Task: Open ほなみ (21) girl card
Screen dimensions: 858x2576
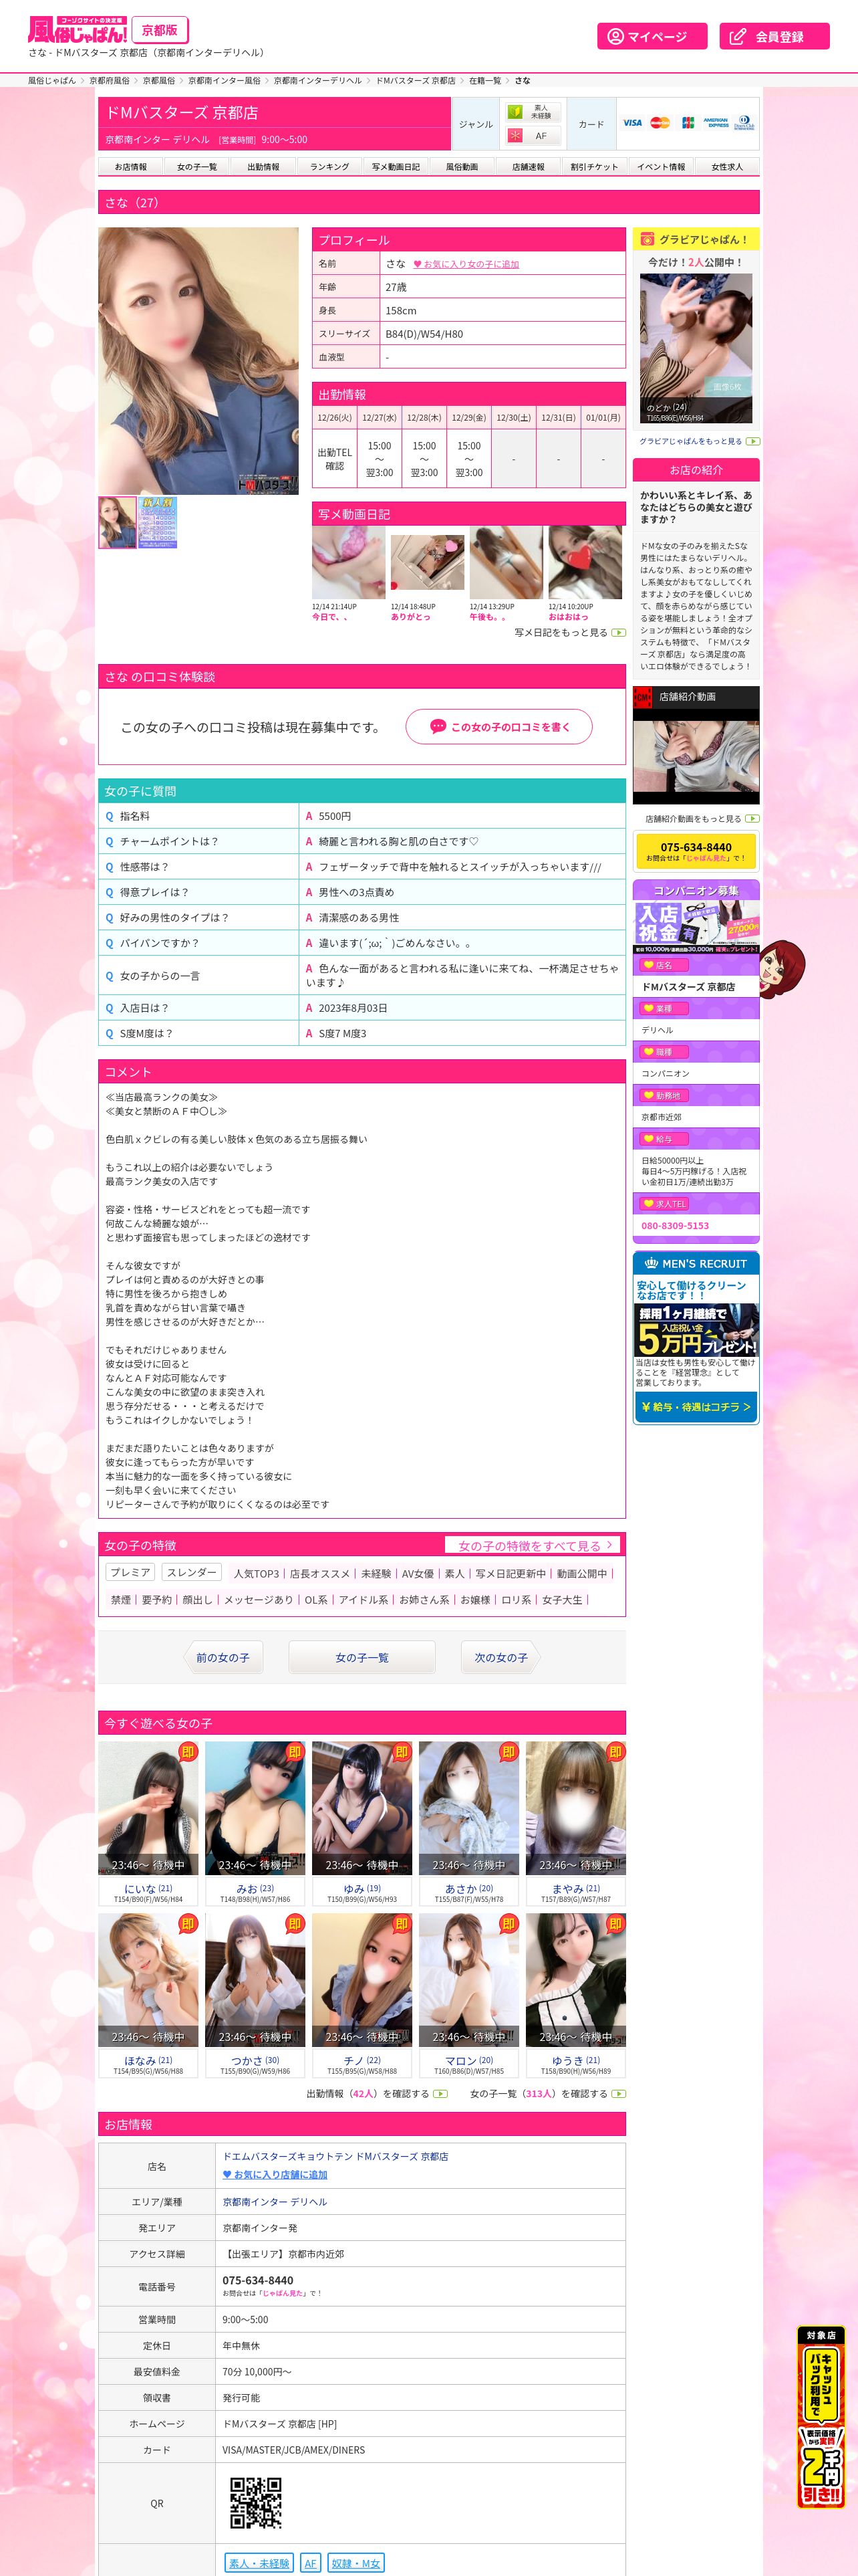Action: coord(148,1995)
